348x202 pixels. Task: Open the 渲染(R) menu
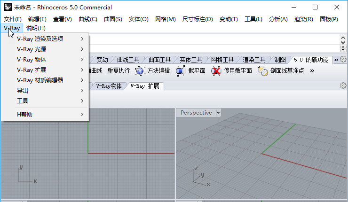pyautogui.click(x=304, y=19)
